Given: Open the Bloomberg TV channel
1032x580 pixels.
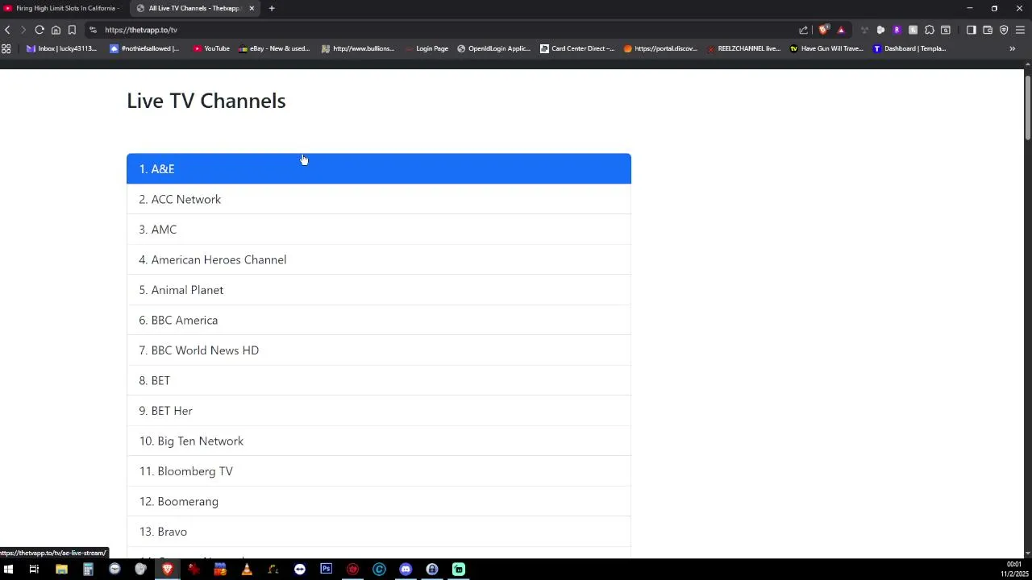Looking at the screenshot, I should pos(379,471).
